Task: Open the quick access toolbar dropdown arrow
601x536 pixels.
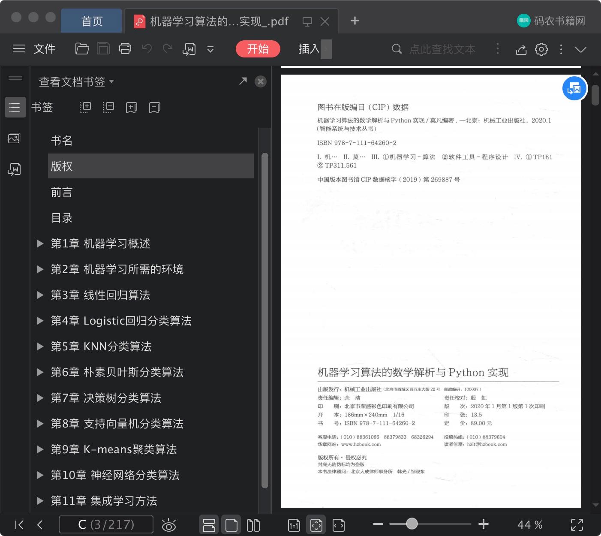Action: click(210, 49)
